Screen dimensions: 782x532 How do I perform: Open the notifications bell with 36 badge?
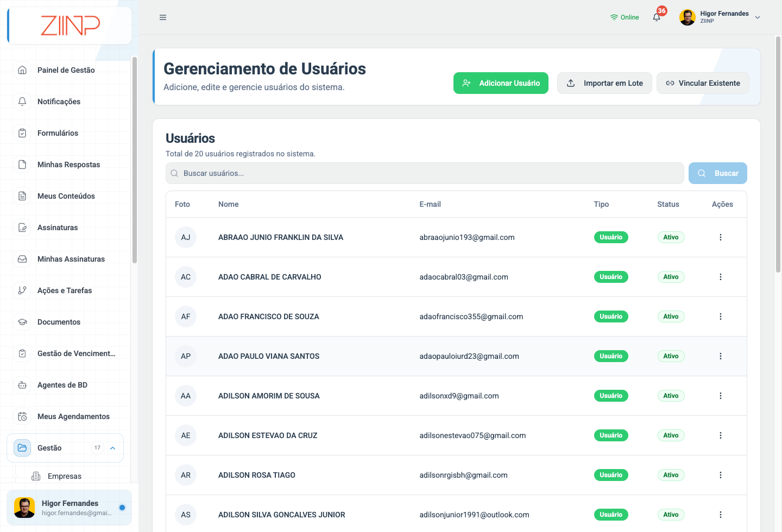tap(657, 17)
